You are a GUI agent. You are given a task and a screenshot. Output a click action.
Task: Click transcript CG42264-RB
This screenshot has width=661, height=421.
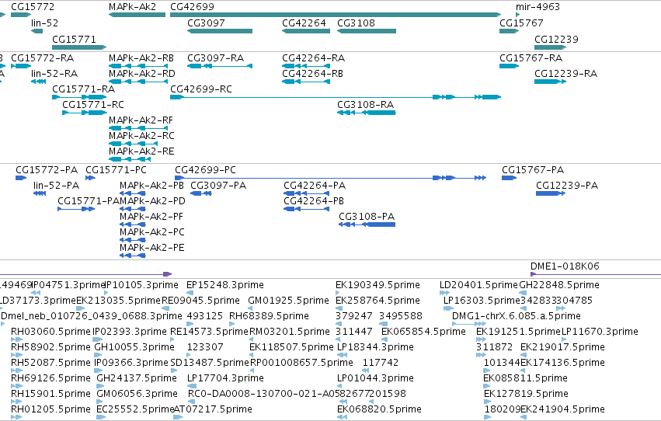(x=306, y=82)
